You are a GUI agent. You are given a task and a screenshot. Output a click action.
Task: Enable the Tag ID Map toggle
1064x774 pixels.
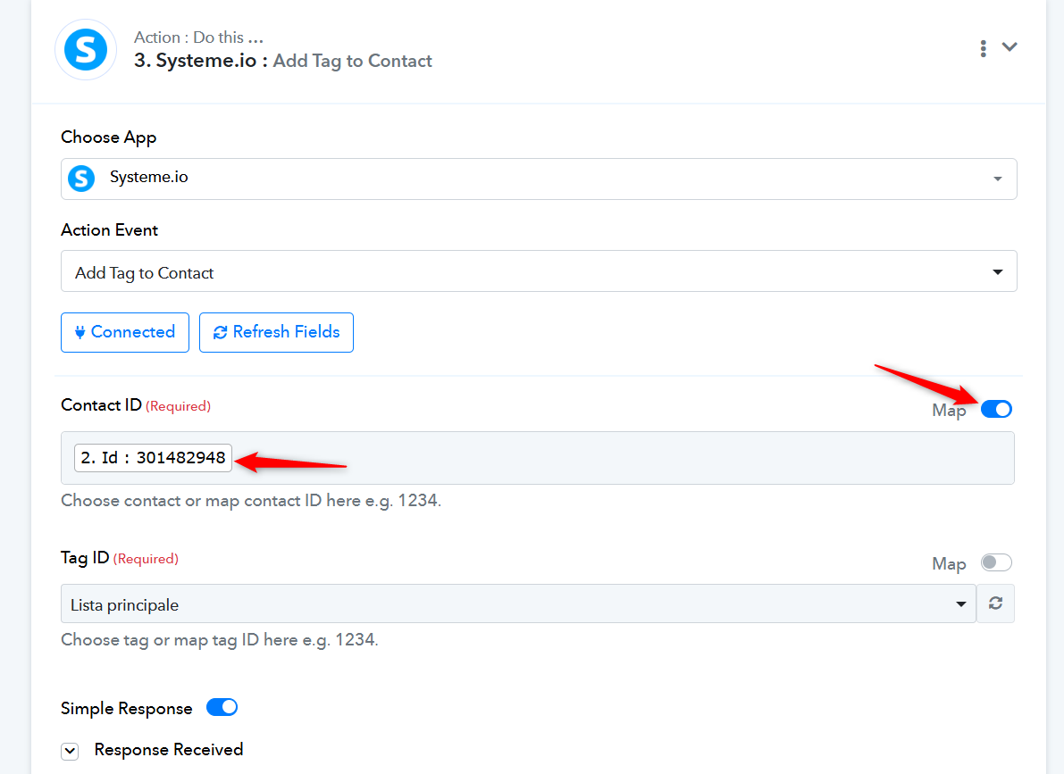tap(996, 562)
